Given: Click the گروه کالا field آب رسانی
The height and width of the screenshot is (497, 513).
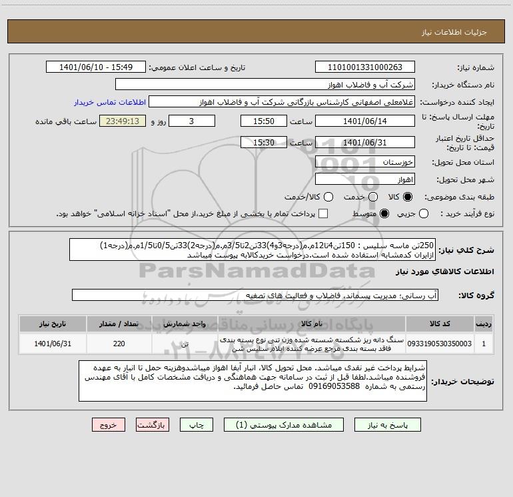Looking at the screenshot, I should (x=255, y=295).
